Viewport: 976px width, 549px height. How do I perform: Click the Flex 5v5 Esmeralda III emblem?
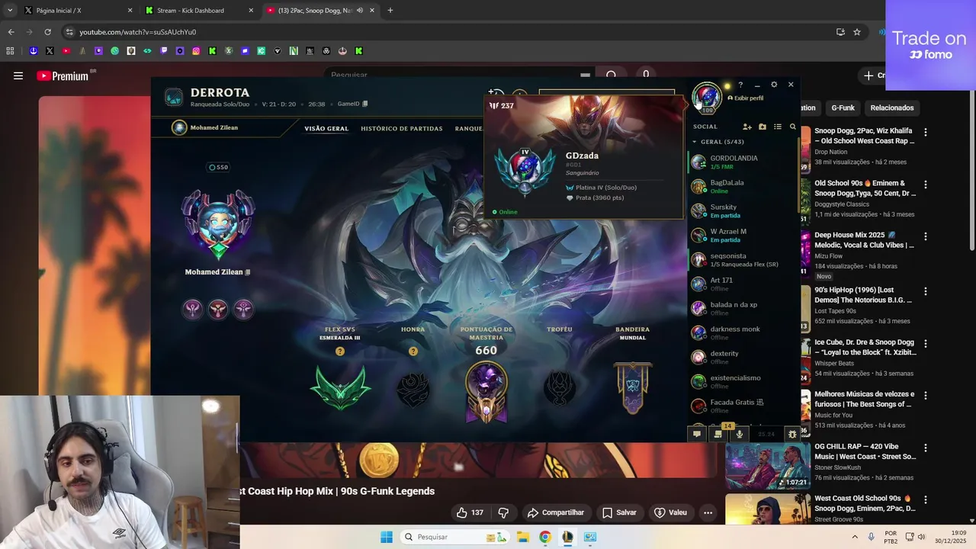click(340, 387)
